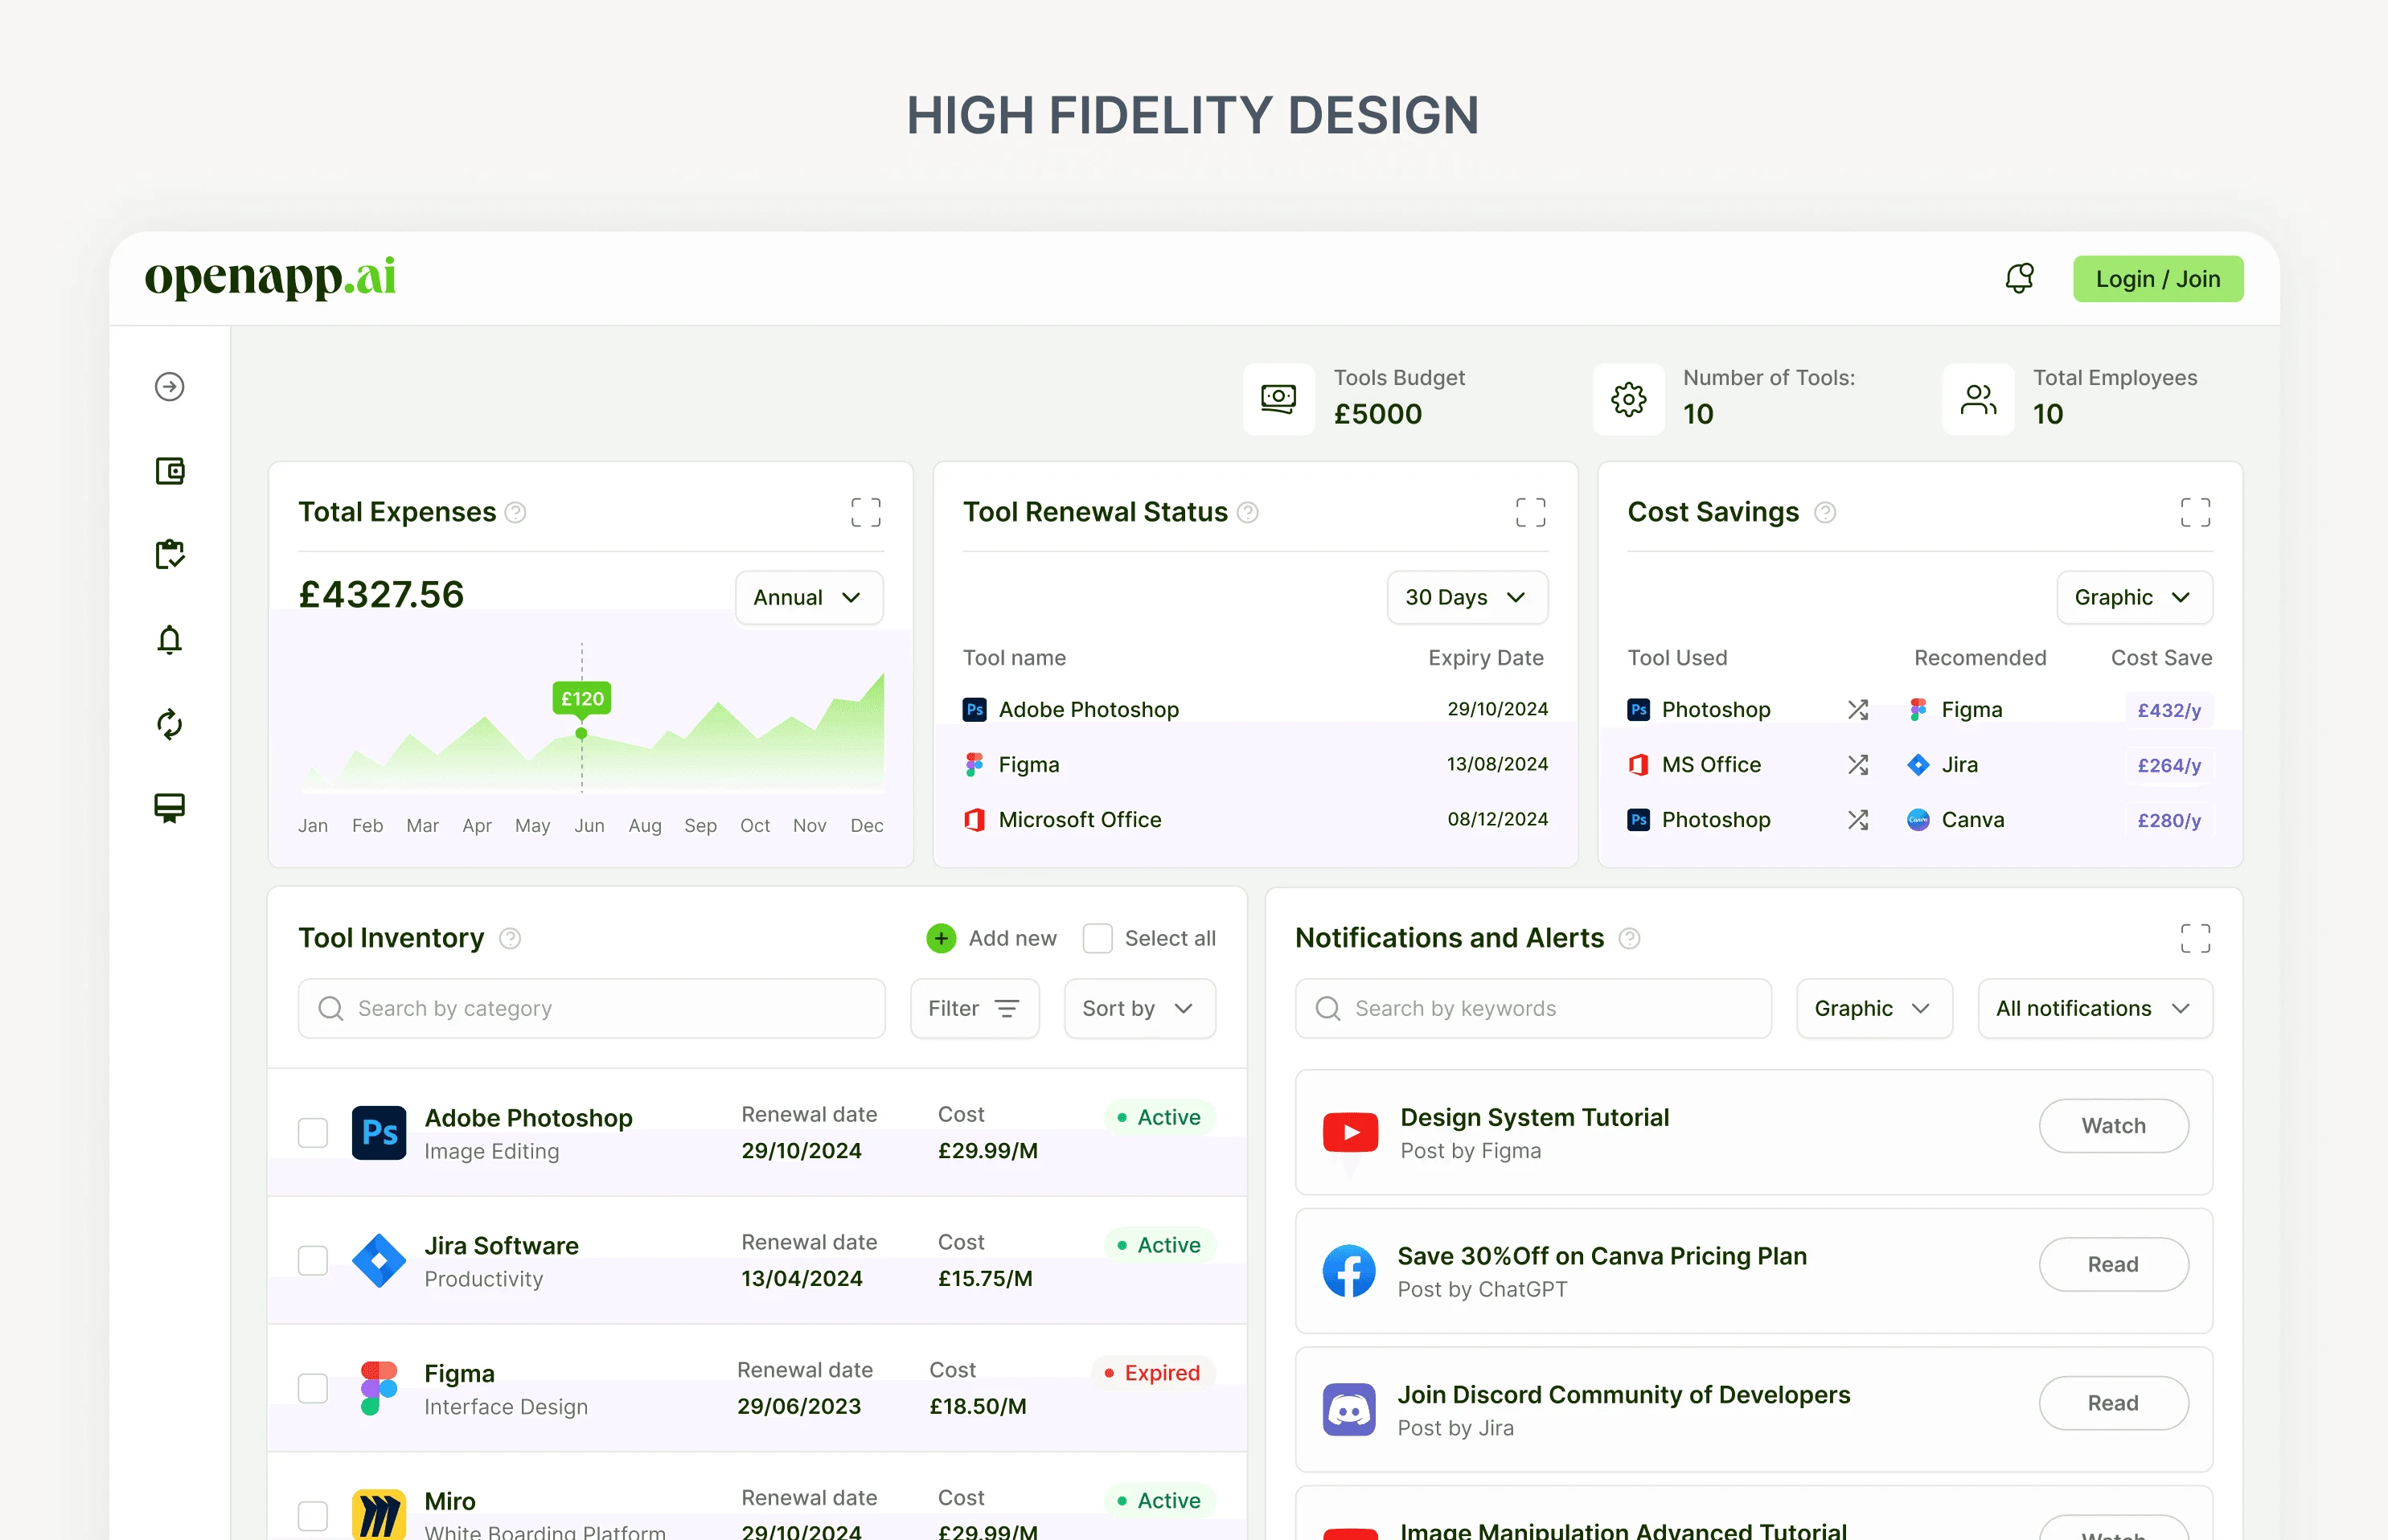Click Read on Canva Pricing Plan post
2388x1540 pixels.
click(2113, 1264)
